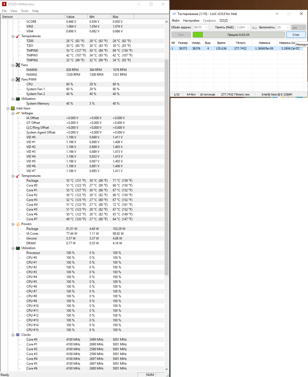Collapse the Utilization node above the Processor row
Image resolution: width=308 pixels, height=377 pixels.
coord(13,248)
